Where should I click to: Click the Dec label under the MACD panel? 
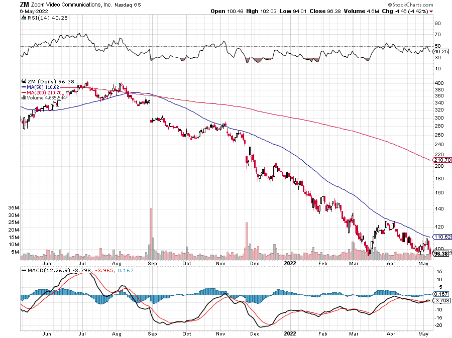[255, 333]
